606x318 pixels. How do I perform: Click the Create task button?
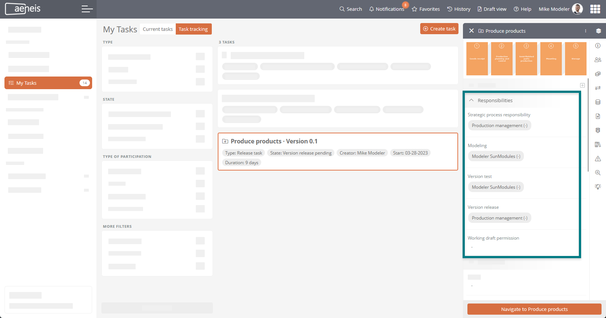[439, 29]
